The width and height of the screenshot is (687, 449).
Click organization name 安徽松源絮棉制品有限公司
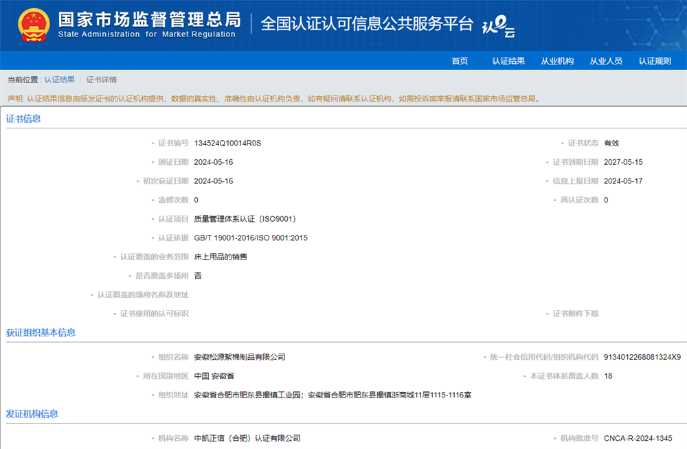tap(240, 357)
